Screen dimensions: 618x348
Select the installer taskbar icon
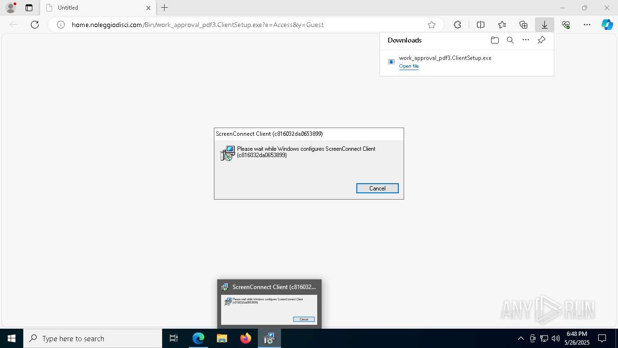(269, 338)
